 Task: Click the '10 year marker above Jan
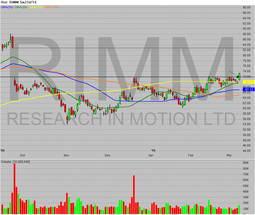coord(153,150)
